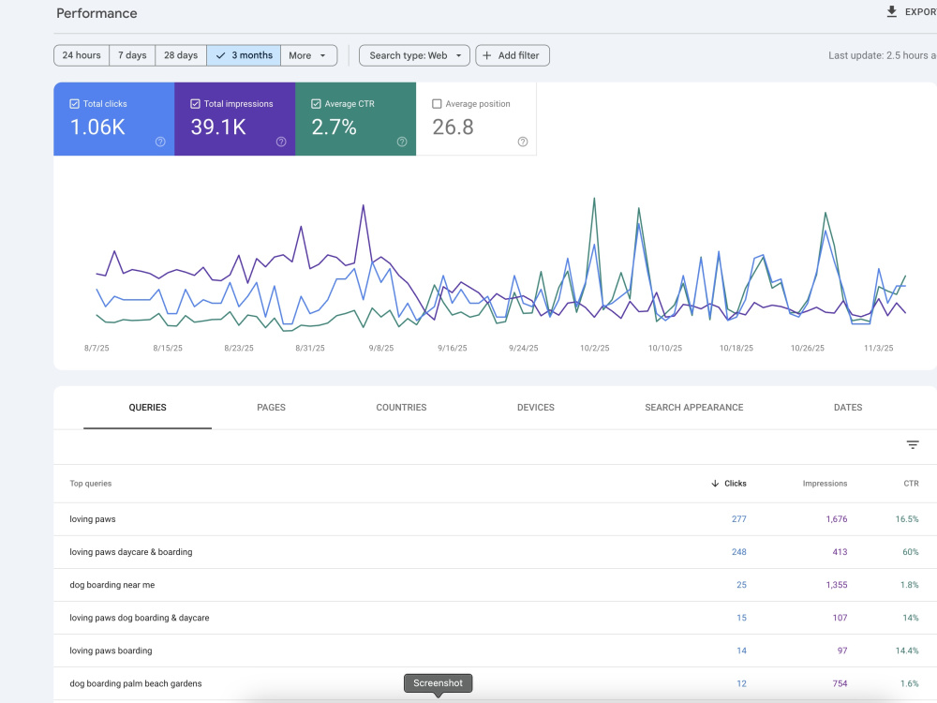Click the 277 clicks value
Viewport: 937px width, 703px height.
click(x=738, y=519)
